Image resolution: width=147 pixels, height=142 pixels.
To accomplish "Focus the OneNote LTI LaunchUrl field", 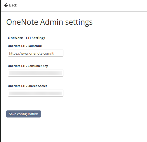I will tap(36, 53).
